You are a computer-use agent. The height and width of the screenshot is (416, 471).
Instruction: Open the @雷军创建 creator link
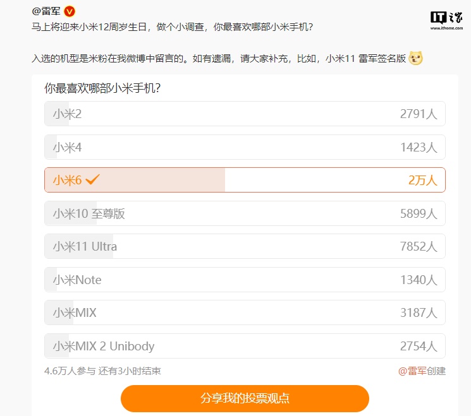pos(422,371)
